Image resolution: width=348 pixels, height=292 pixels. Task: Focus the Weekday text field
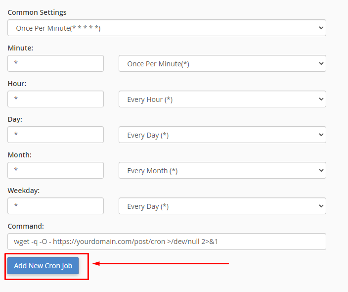(x=56, y=206)
